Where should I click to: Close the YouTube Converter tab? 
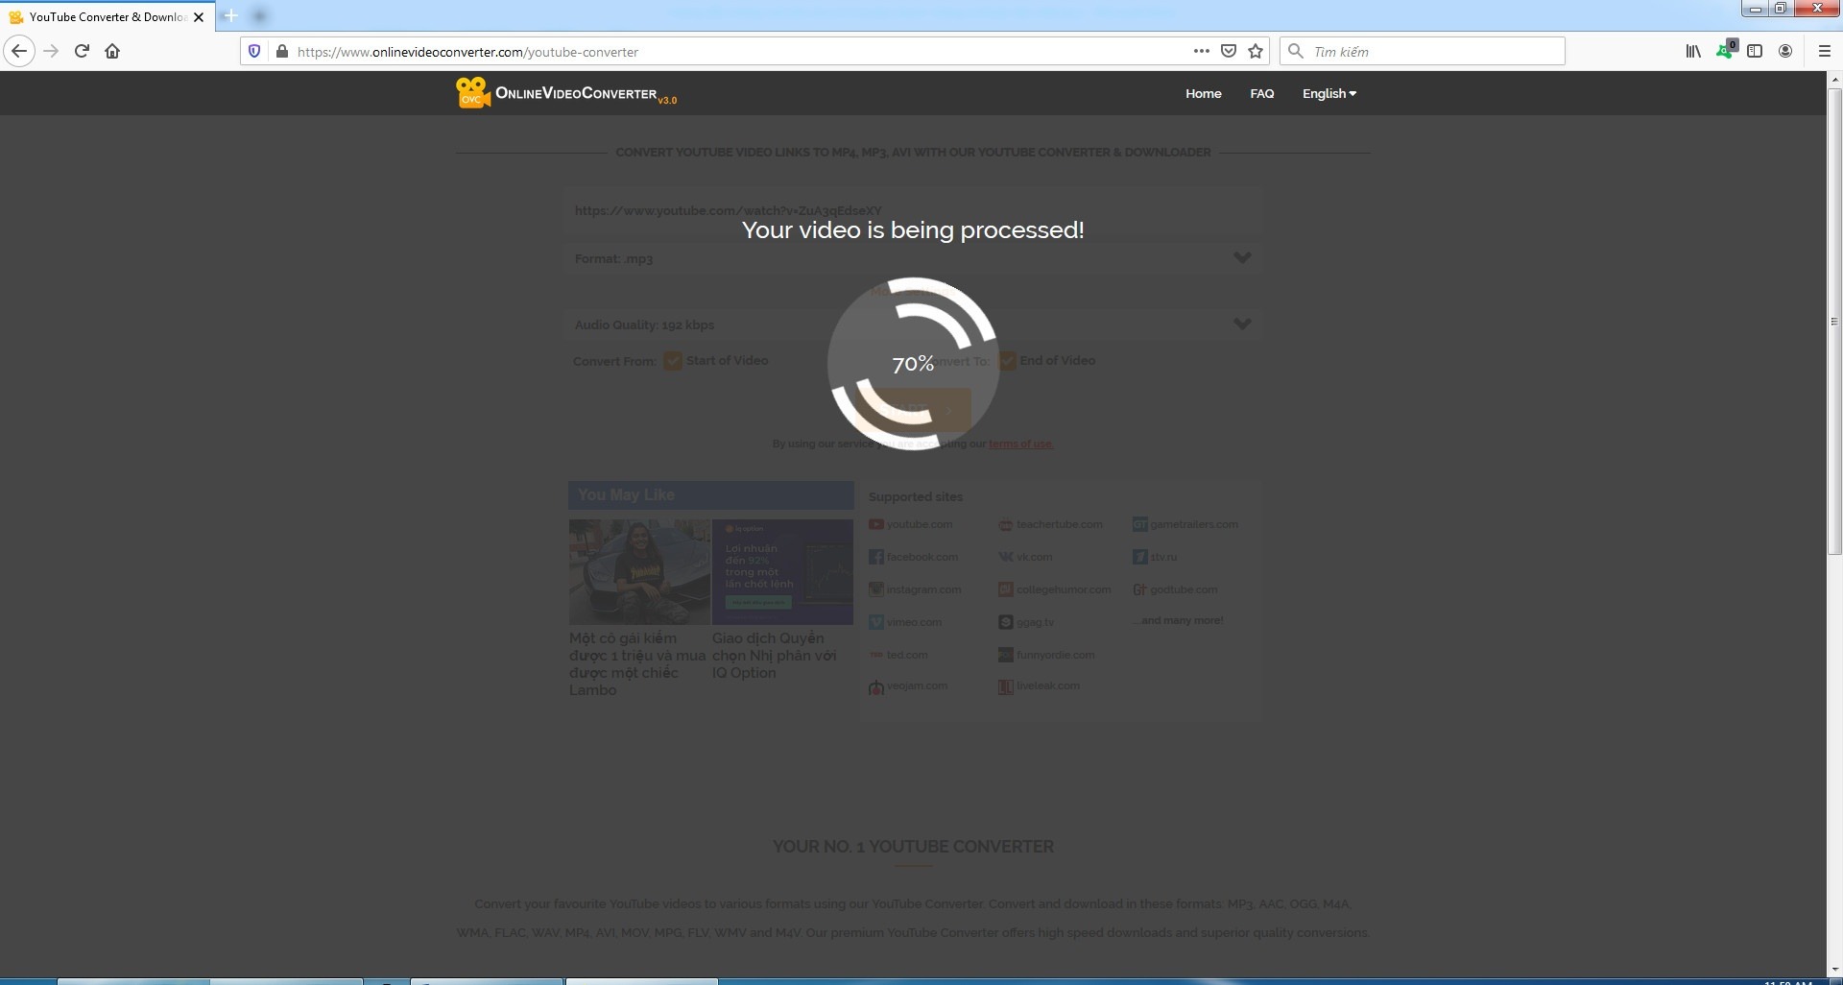point(199,17)
